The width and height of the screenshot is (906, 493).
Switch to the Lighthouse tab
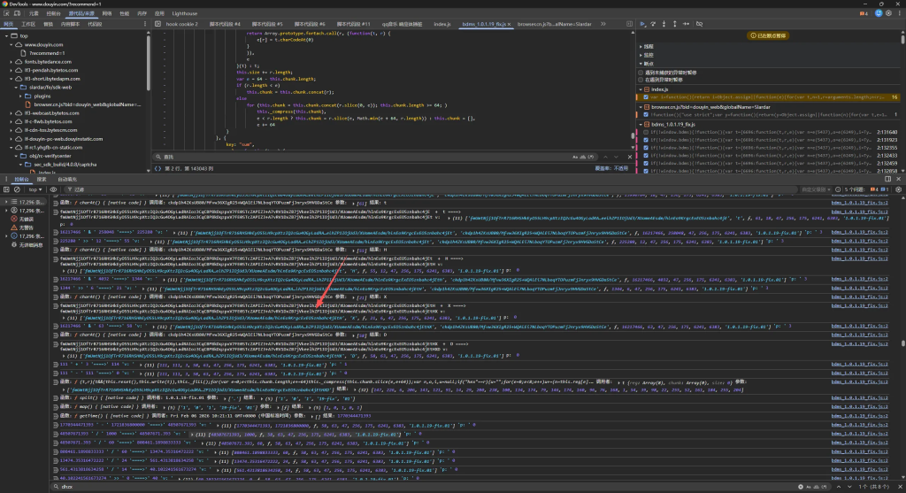(x=184, y=15)
